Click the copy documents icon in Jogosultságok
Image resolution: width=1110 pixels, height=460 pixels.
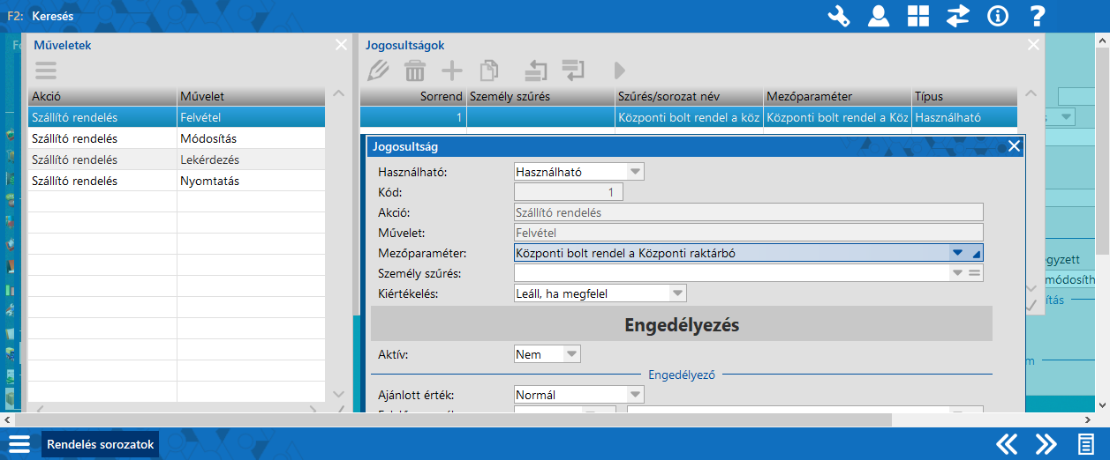coord(488,70)
